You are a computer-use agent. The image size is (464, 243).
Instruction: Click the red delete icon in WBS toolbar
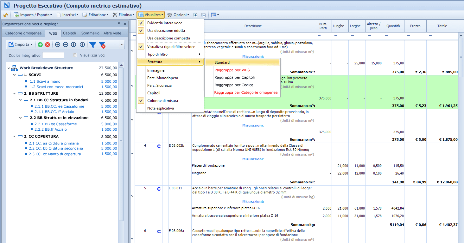pos(48,45)
